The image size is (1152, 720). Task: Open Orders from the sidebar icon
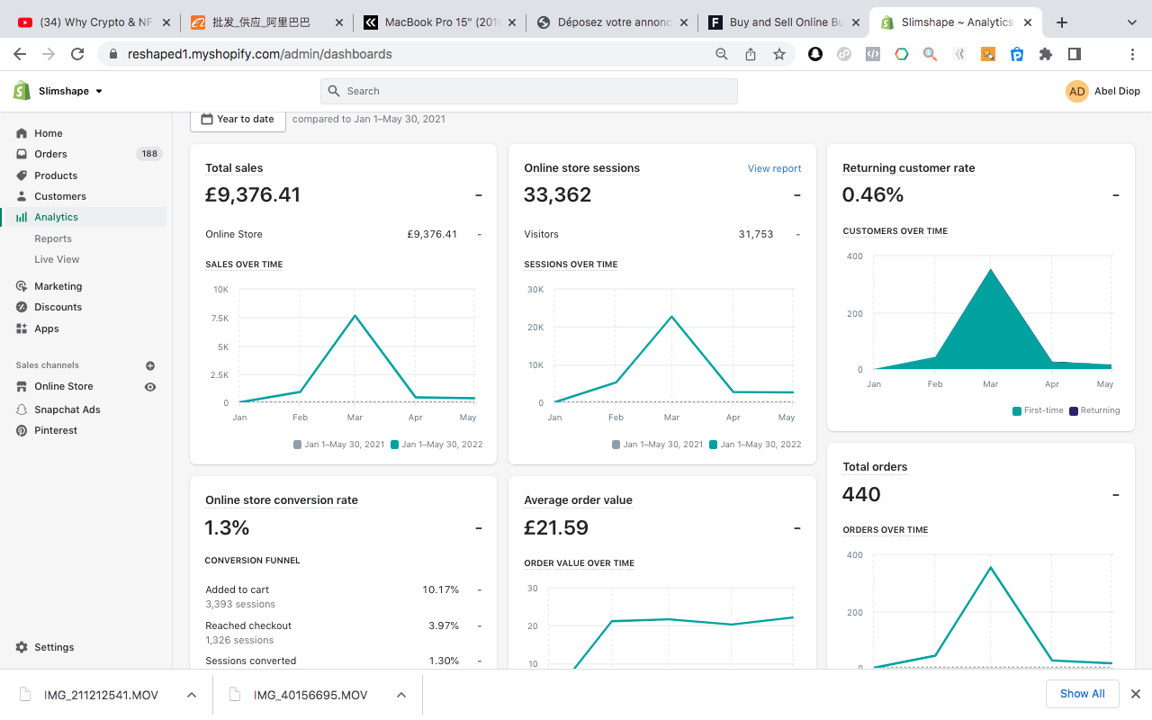click(x=22, y=154)
